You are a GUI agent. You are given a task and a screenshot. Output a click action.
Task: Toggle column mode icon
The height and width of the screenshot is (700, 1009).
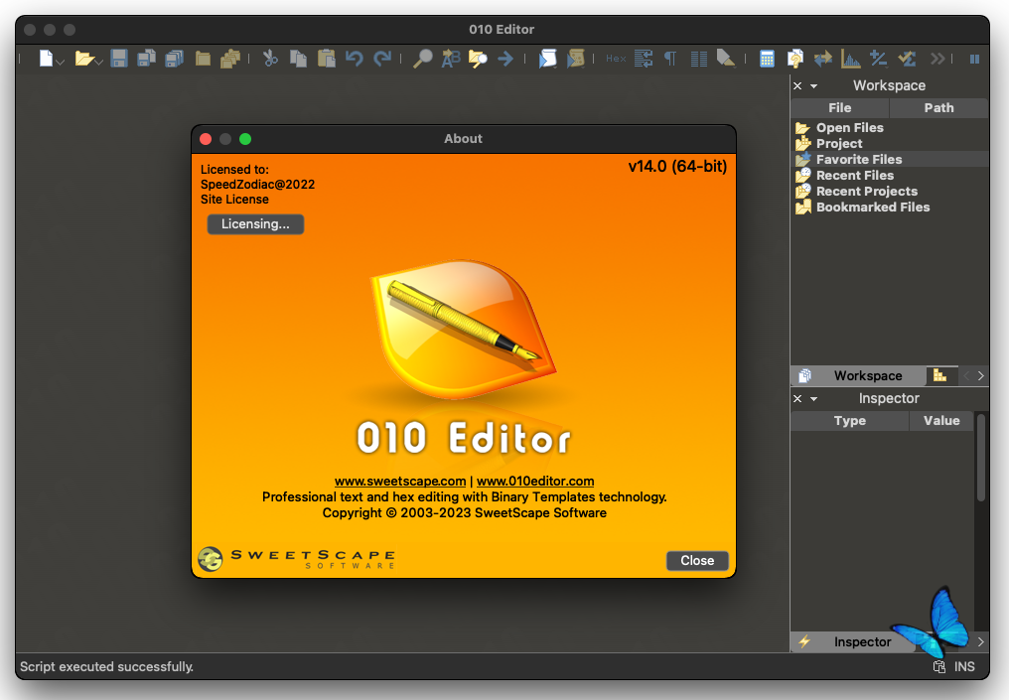(x=699, y=59)
